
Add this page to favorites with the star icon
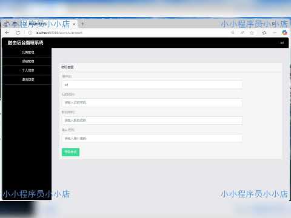(252, 33)
